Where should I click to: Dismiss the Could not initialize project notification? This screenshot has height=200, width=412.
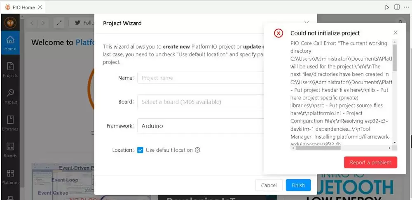(396, 33)
